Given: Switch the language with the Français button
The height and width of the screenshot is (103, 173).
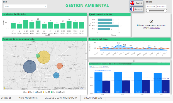Looking at the screenshot, I should (136, 9).
